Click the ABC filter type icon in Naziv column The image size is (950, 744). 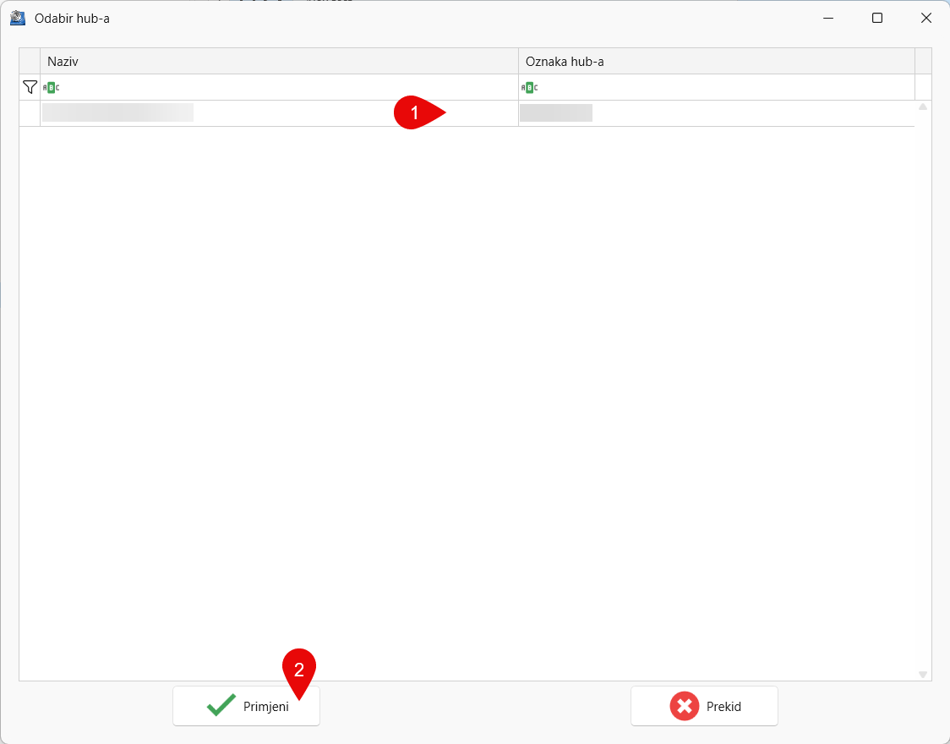click(x=51, y=86)
